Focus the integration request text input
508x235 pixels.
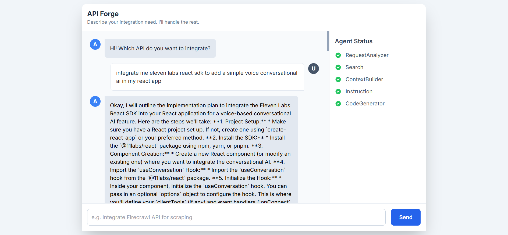tap(236, 217)
